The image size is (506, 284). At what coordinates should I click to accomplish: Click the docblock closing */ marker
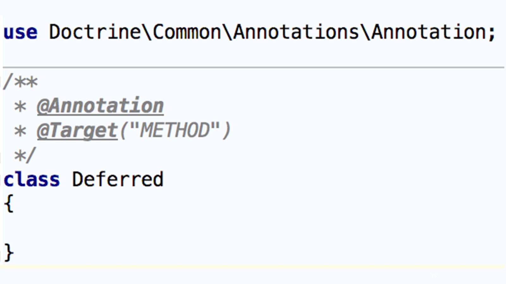click(25, 155)
